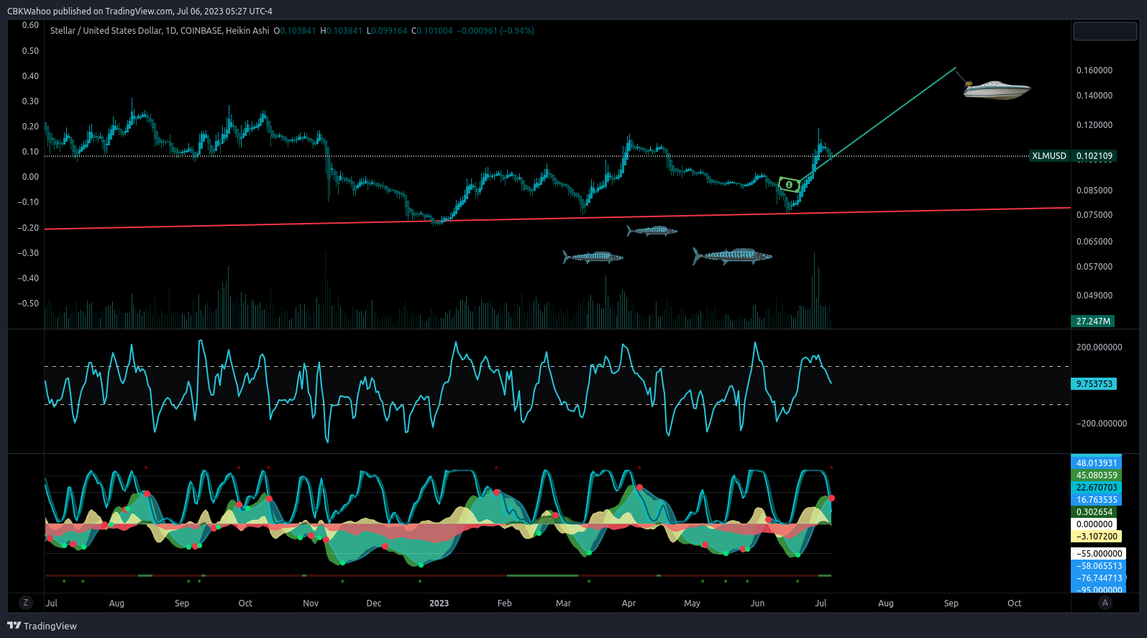Click the Jun label on the time axis

pyautogui.click(x=757, y=603)
